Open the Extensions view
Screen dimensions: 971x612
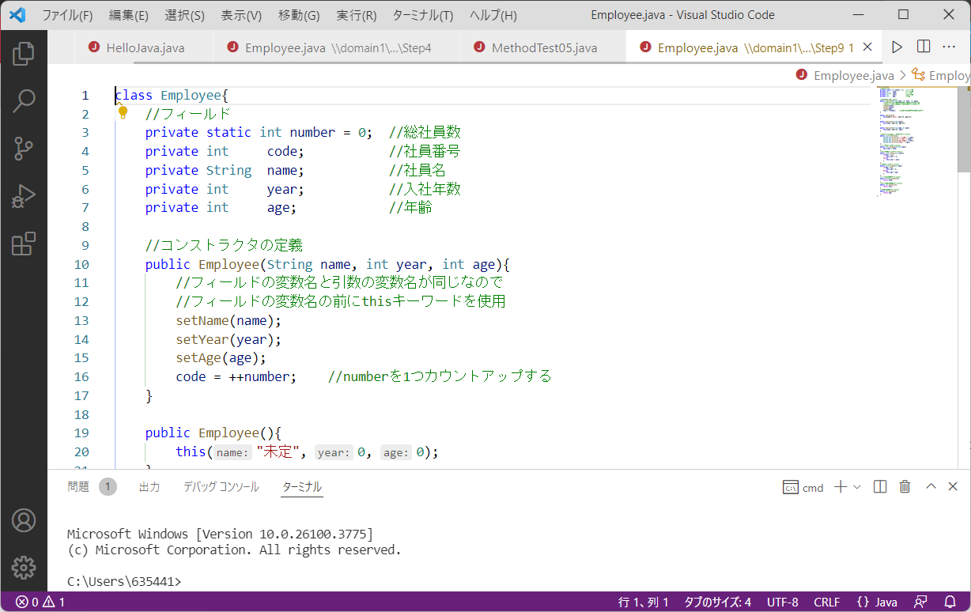point(24,244)
